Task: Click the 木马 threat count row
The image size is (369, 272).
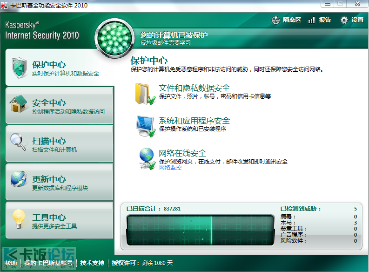Action: click(x=319, y=223)
